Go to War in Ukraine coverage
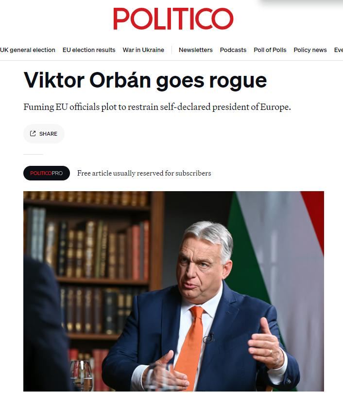The width and height of the screenshot is (343, 393). (143, 50)
